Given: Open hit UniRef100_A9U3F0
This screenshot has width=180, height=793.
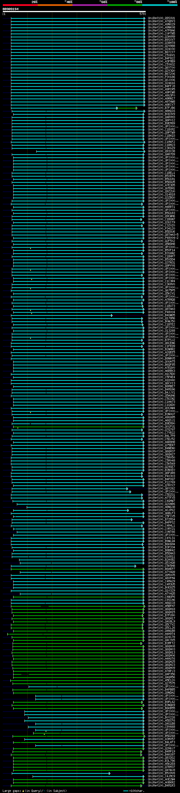Looking at the screenshot, I should (x=161, y=95).
